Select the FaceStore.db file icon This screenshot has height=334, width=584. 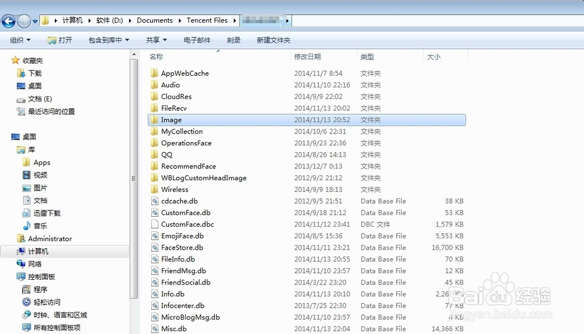155,247
